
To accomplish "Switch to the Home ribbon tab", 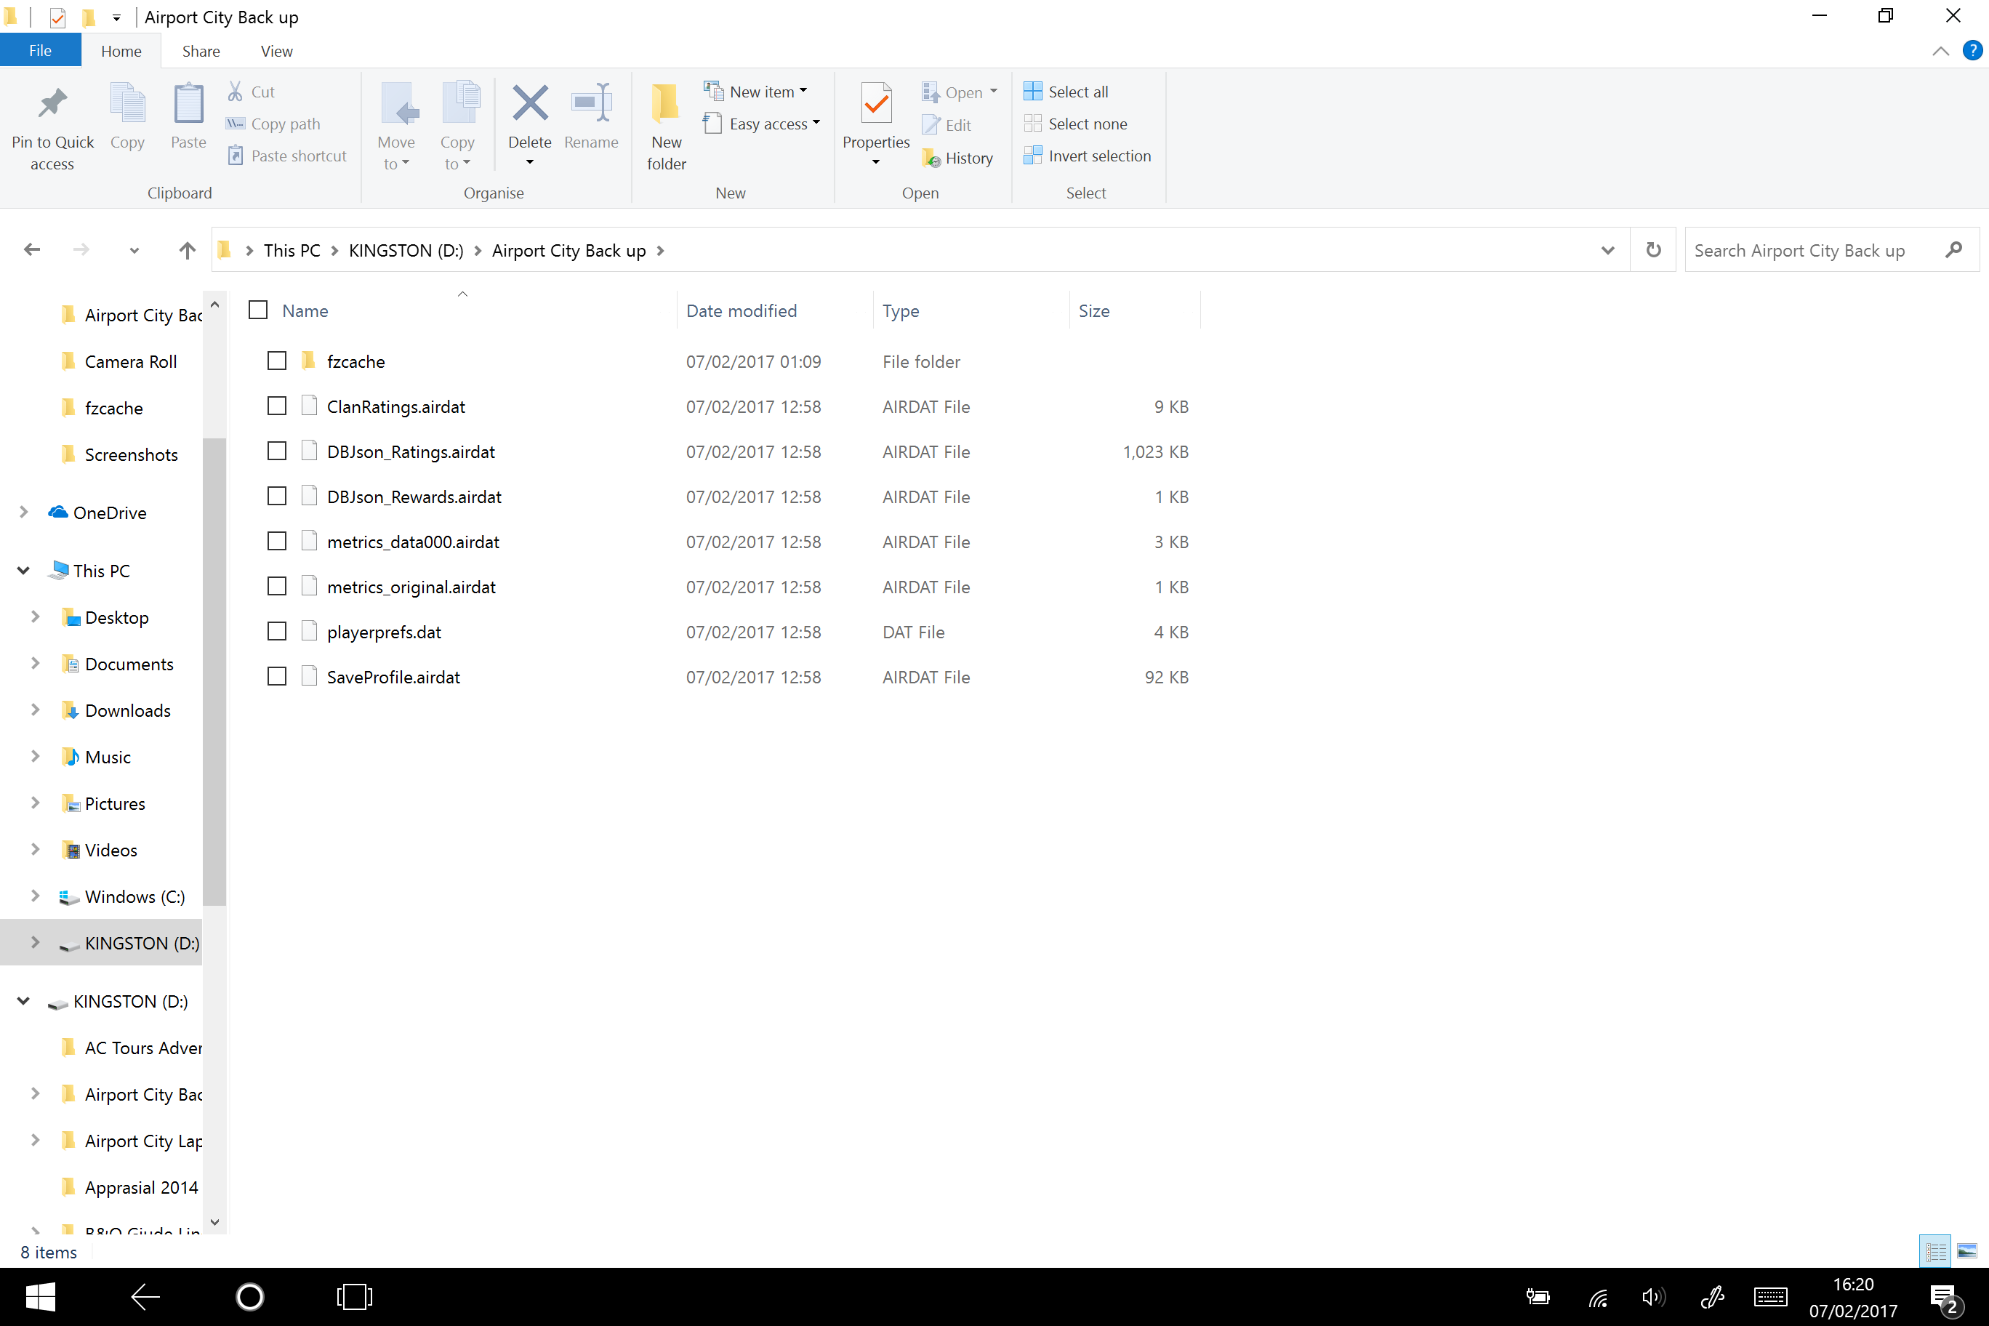I will (x=121, y=51).
